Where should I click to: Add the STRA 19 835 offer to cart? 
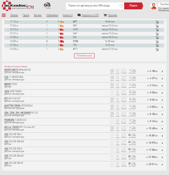157,42
